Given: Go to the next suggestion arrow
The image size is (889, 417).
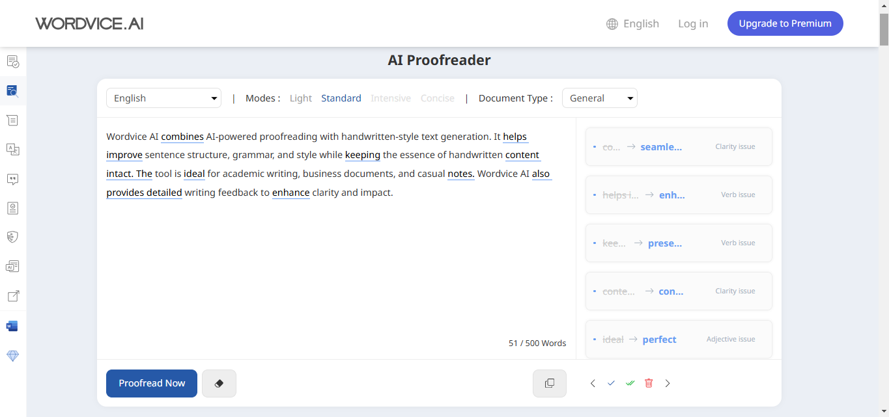Looking at the screenshot, I should pyautogui.click(x=668, y=383).
